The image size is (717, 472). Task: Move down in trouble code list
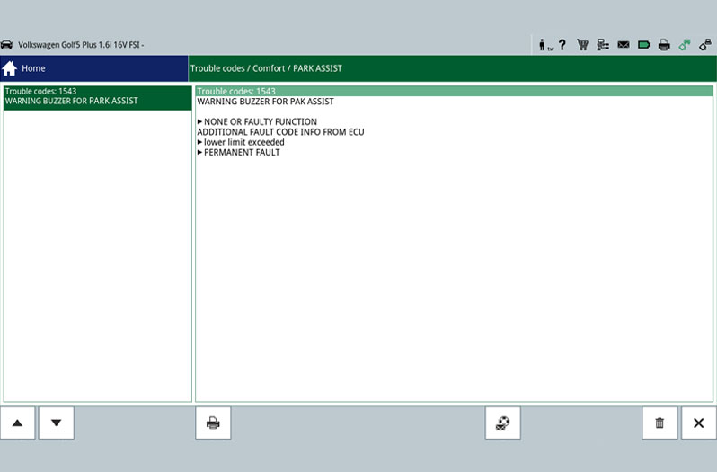point(57,423)
